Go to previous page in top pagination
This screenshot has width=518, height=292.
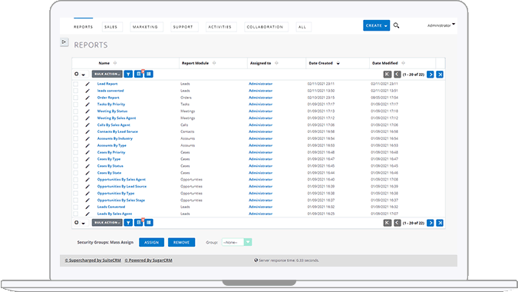coord(397,75)
